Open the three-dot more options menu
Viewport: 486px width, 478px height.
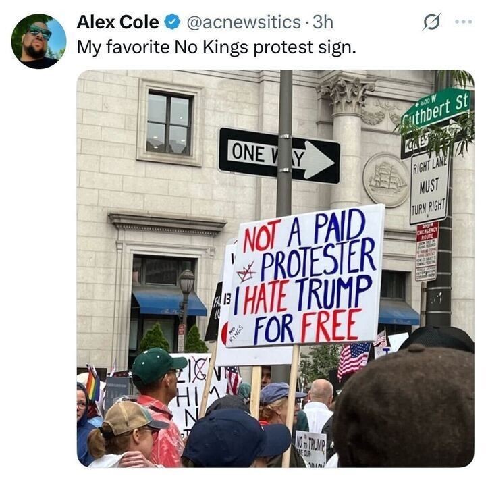pos(463,22)
